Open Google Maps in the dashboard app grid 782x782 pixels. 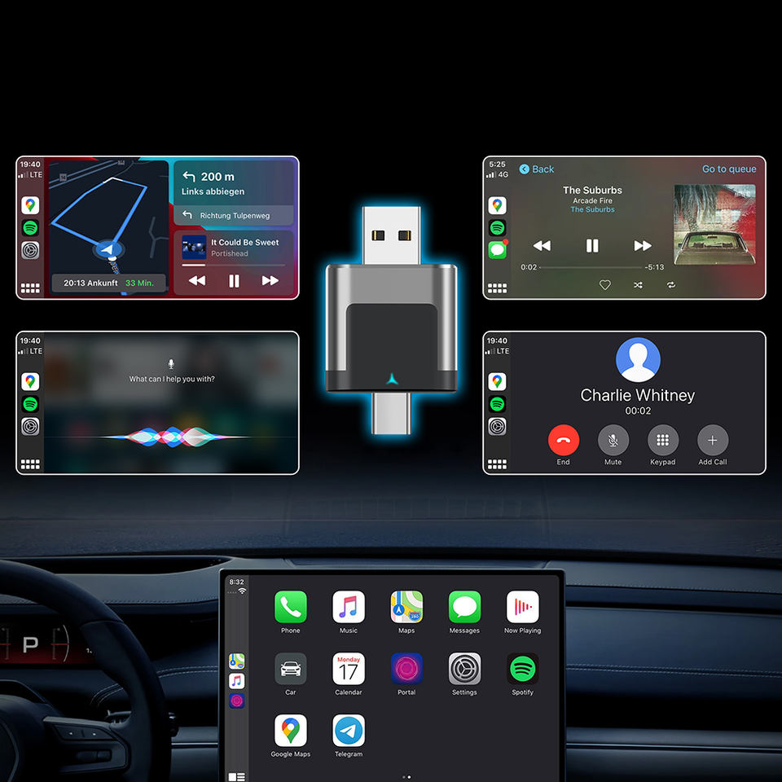coord(290,730)
